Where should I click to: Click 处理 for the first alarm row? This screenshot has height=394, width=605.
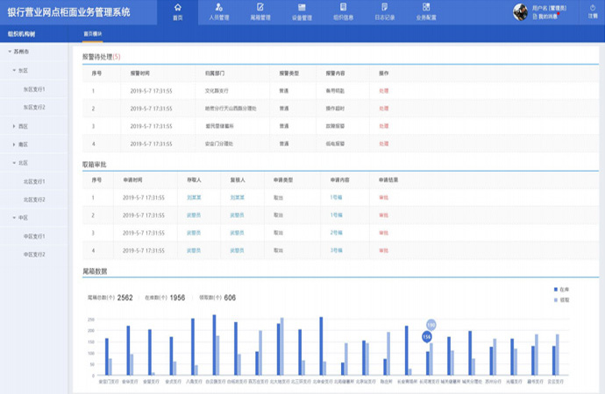pos(383,90)
